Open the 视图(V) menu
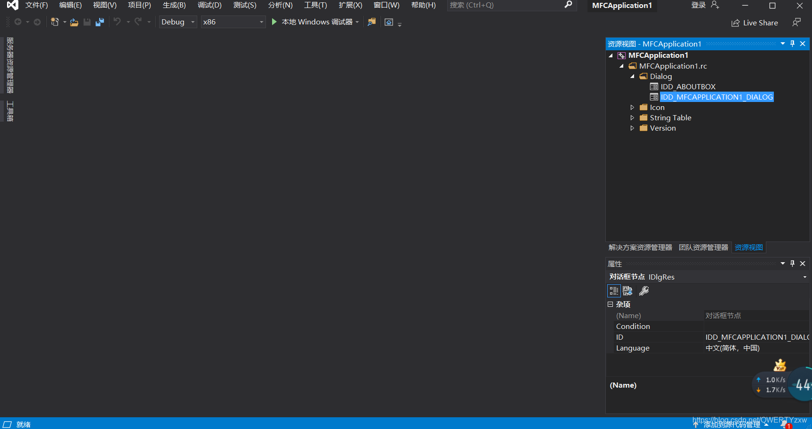Image resolution: width=812 pixels, height=429 pixels. (105, 5)
